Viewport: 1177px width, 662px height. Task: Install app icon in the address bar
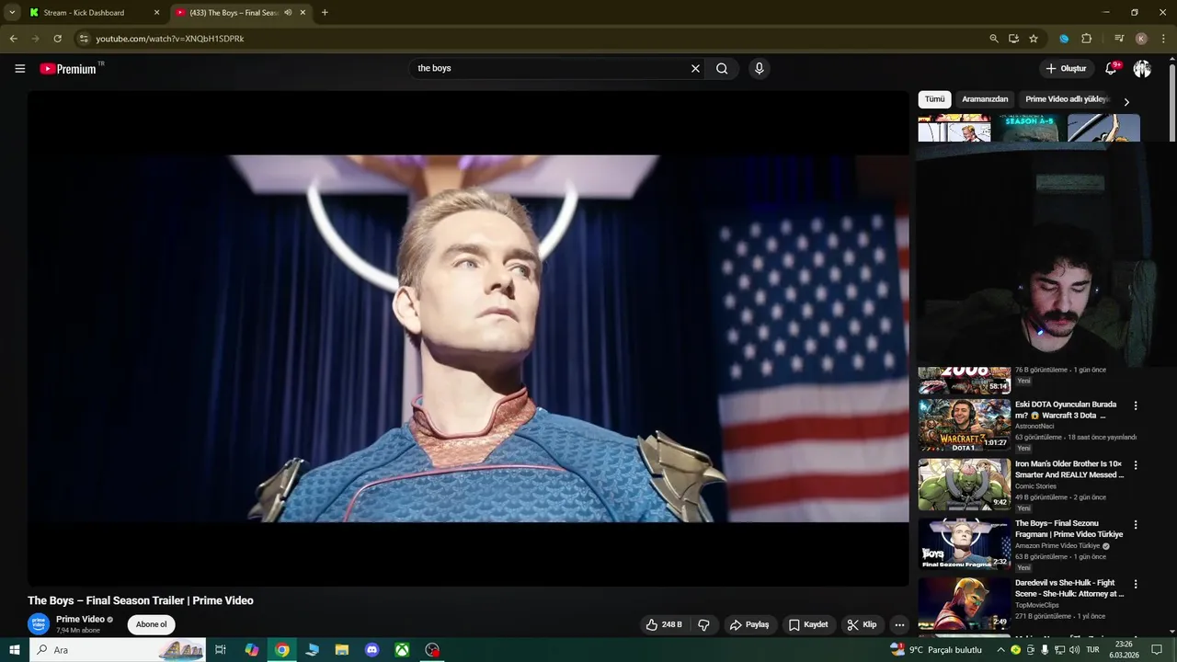point(1013,39)
